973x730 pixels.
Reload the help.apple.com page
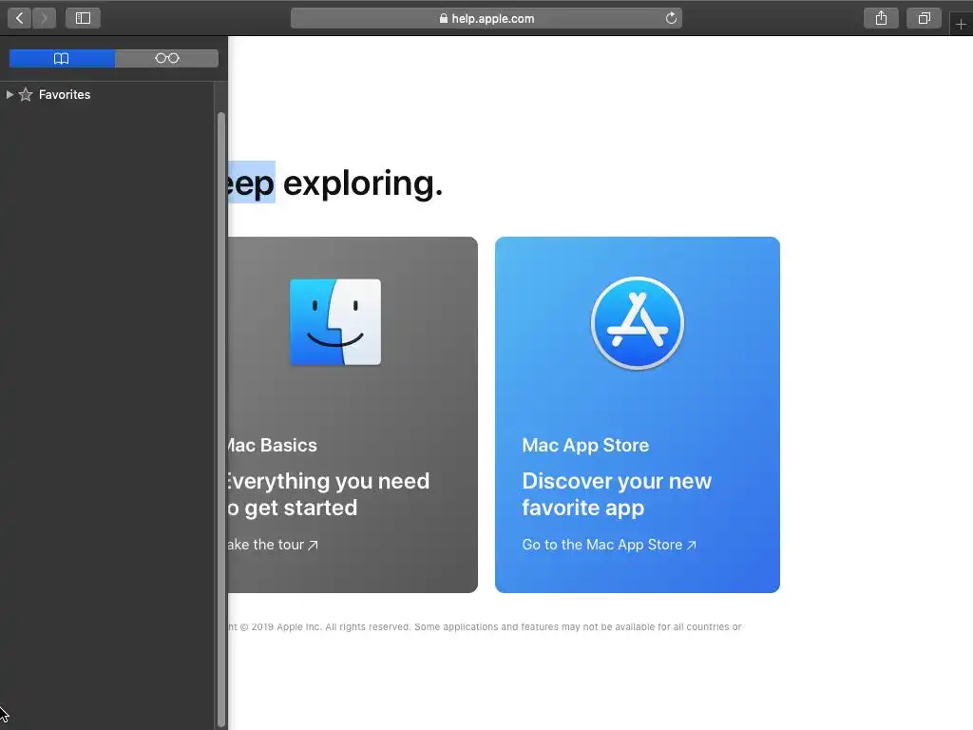tap(671, 18)
